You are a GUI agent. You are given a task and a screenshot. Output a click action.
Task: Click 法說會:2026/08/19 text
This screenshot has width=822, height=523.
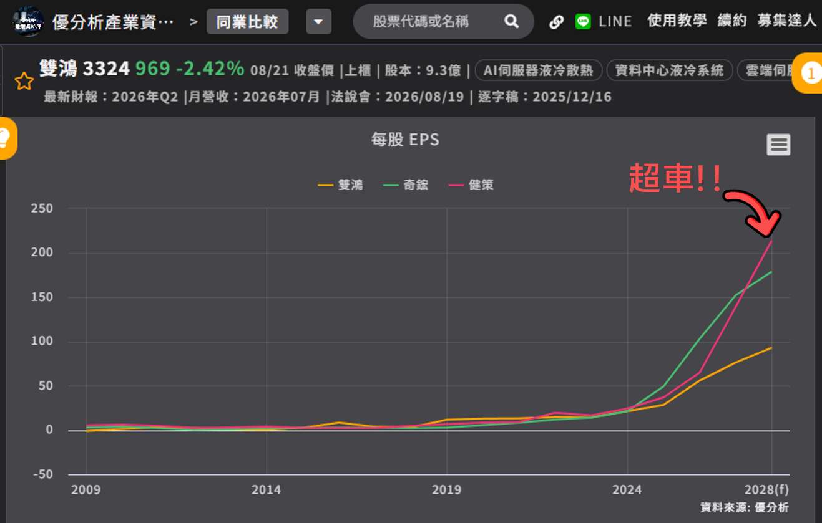click(x=398, y=97)
